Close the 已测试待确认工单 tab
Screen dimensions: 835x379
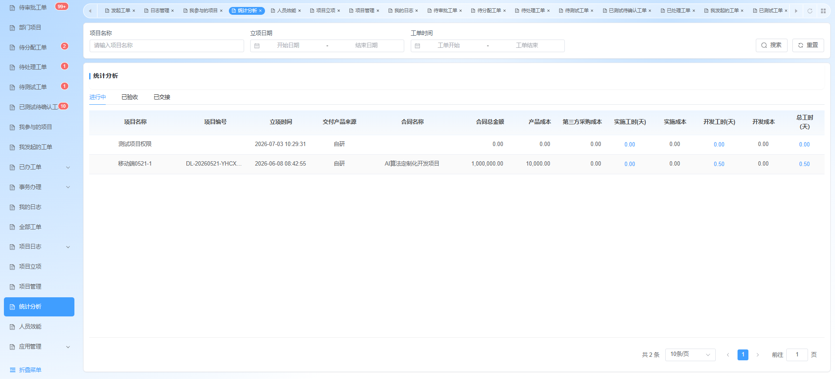pyautogui.click(x=650, y=11)
